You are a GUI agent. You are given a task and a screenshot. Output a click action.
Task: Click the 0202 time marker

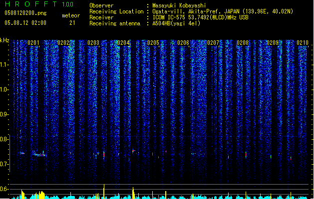coord(63,43)
